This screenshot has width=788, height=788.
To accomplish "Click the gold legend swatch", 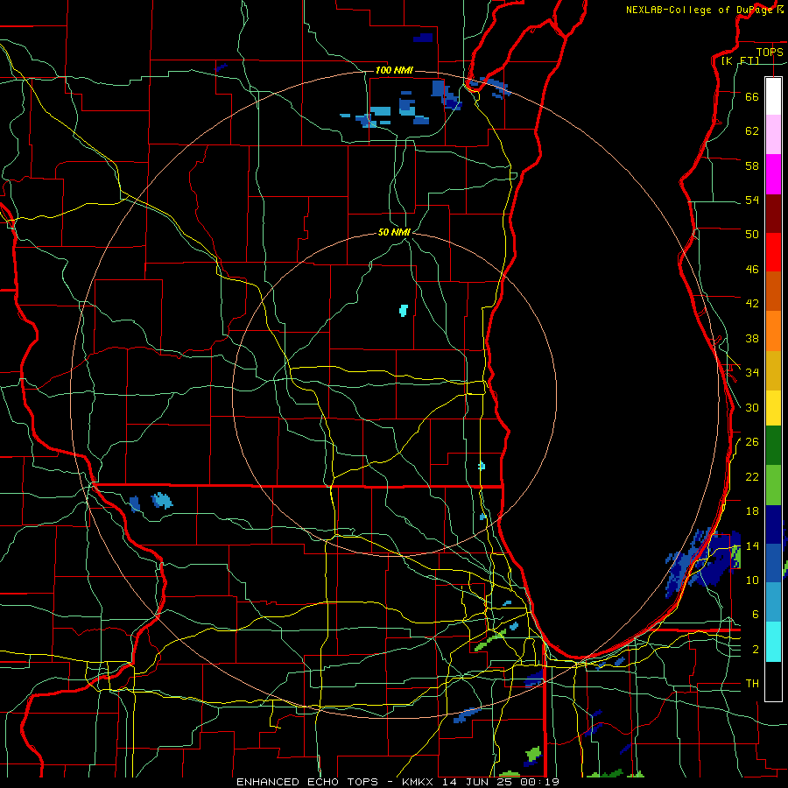I will 773,370.
